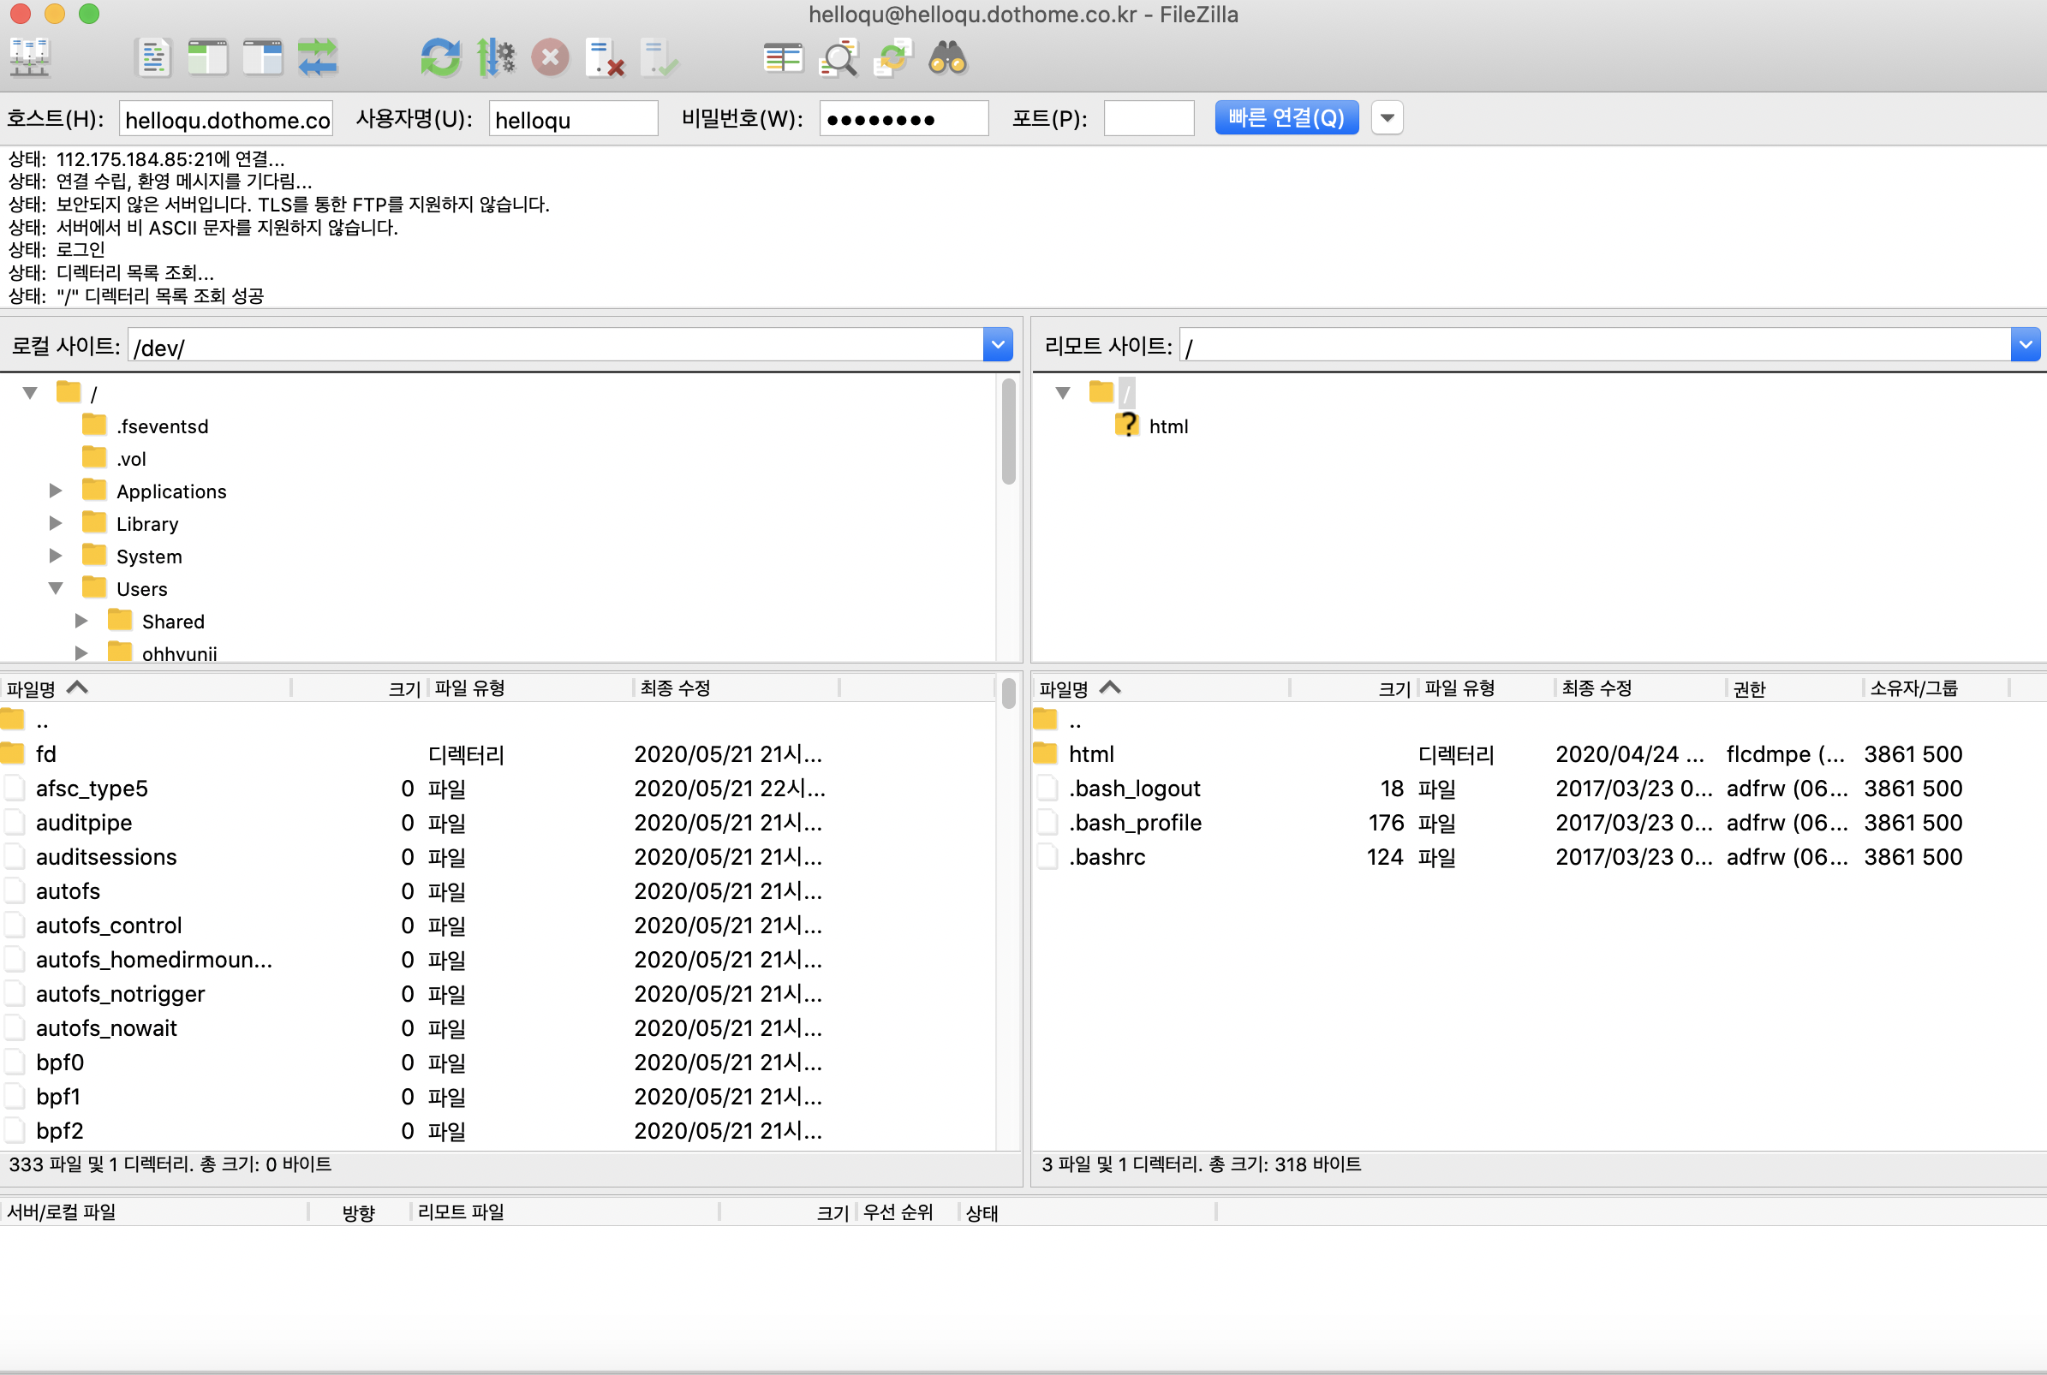The height and width of the screenshot is (1375, 2047).
Task: Toggle the transfer queue display
Action: click(x=318, y=58)
